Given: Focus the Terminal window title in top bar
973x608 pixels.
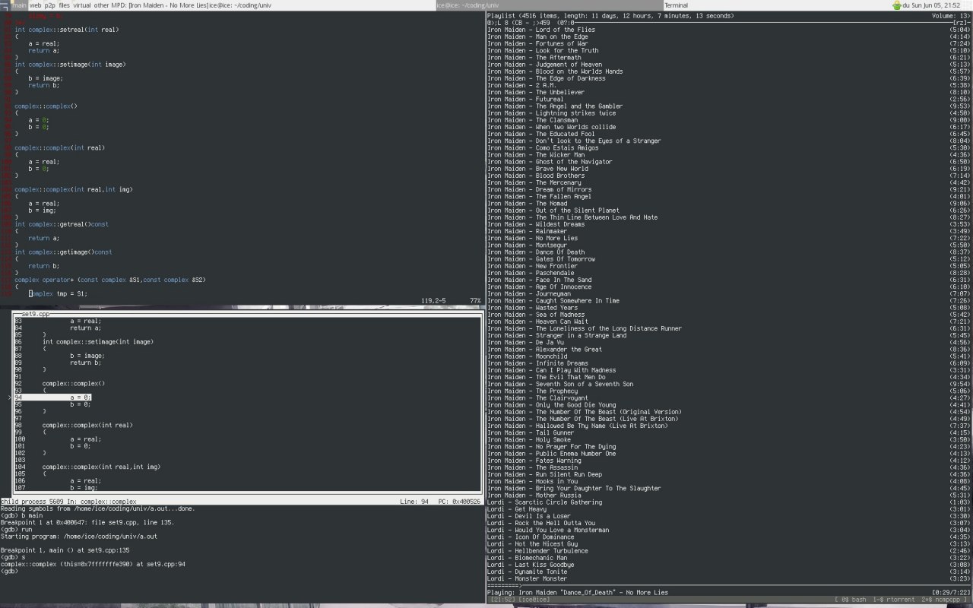Looking at the screenshot, I should pyautogui.click(x=777, y=5).
